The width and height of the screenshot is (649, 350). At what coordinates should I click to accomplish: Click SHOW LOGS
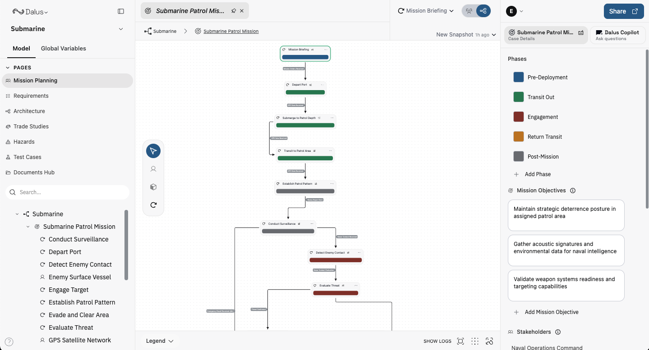tap(437, 341)
